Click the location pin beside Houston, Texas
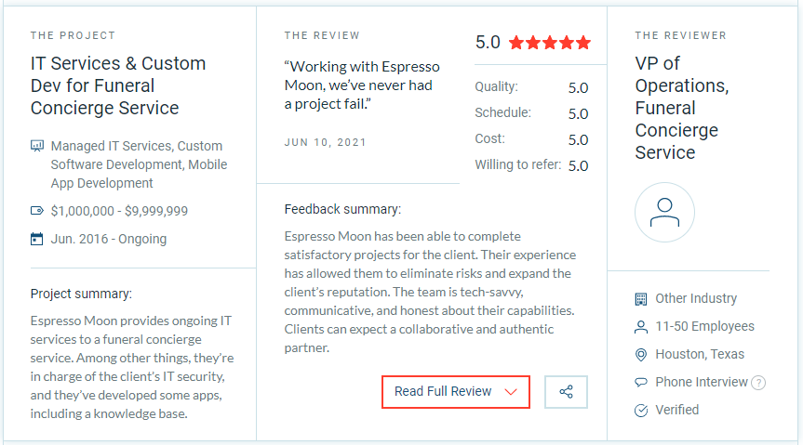 click(641, 355)
